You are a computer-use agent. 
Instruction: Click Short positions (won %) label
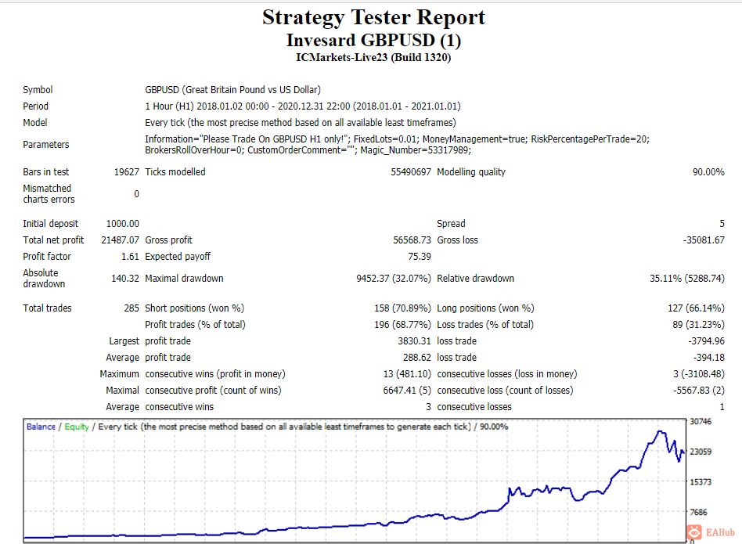tap(194, 308)
